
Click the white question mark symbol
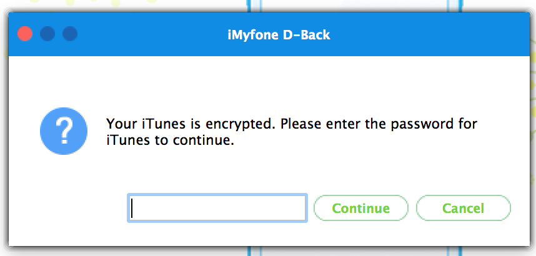point(60,131)
